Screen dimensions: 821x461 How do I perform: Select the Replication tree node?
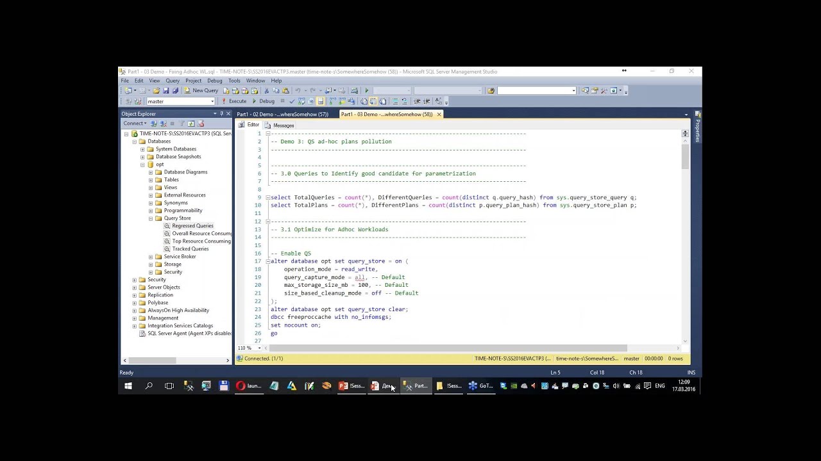click(x=160, y=295)
